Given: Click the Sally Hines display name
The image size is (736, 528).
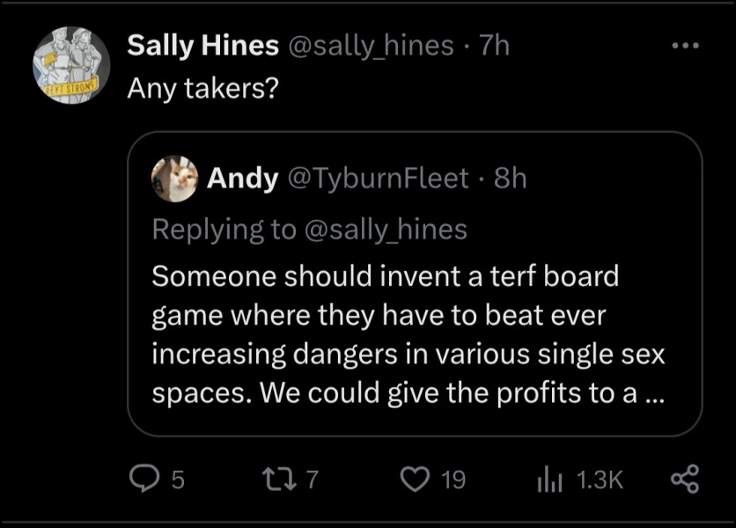Looking at the screenshot, I should point(202,46).
